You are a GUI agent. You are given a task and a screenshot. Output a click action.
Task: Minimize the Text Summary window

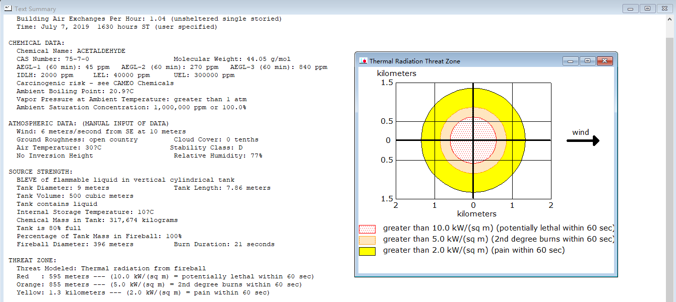pyautogui.click(x=630, y=9)
